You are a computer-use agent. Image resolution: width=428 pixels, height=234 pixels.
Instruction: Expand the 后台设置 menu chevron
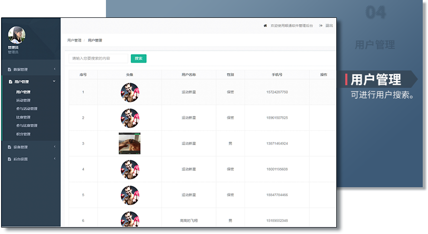54,159
